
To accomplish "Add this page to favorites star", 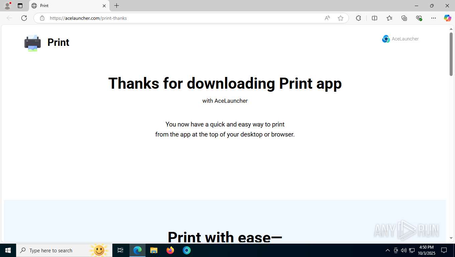I will [341, 18].
